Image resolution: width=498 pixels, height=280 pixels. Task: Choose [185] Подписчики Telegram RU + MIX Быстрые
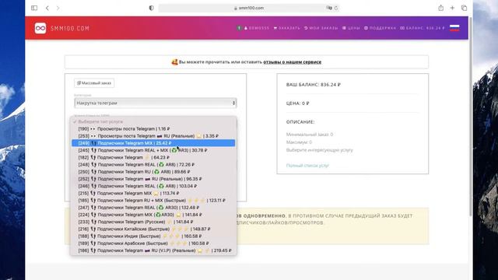[x=153, y=201]
